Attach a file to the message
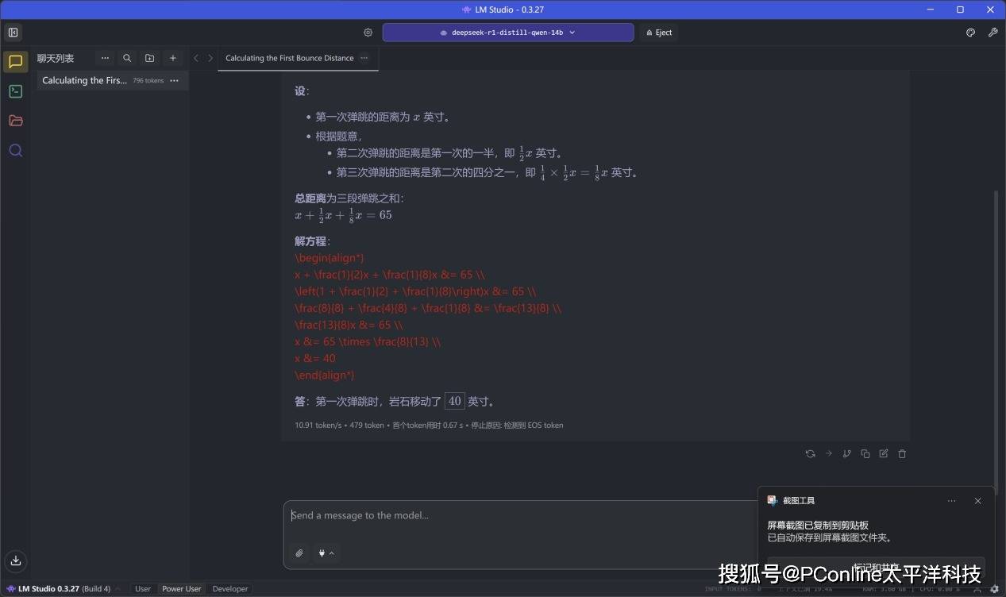The width and height of the screenshot is (1006, 597). (299, 553)
